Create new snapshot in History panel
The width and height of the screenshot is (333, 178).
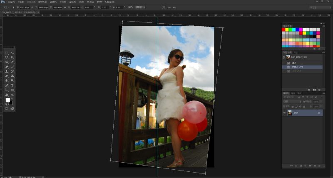[x=314, y=90]
